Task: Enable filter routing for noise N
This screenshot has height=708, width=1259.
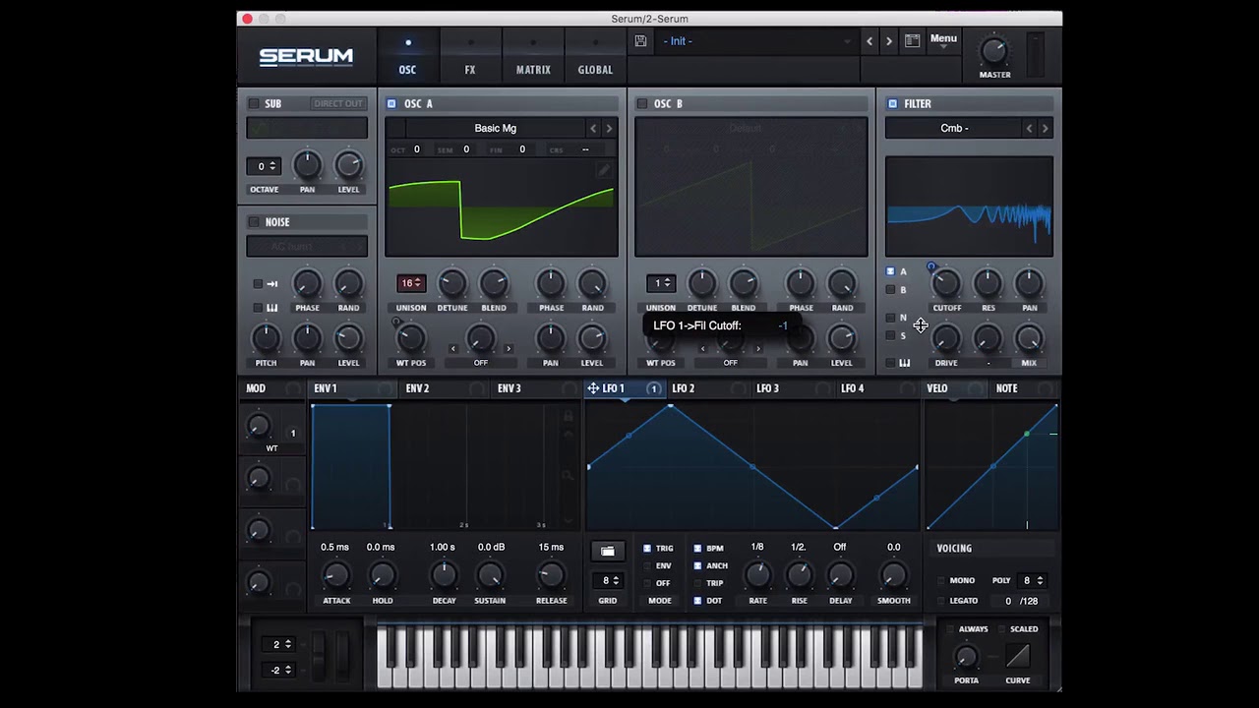Action: click(890, 318)
